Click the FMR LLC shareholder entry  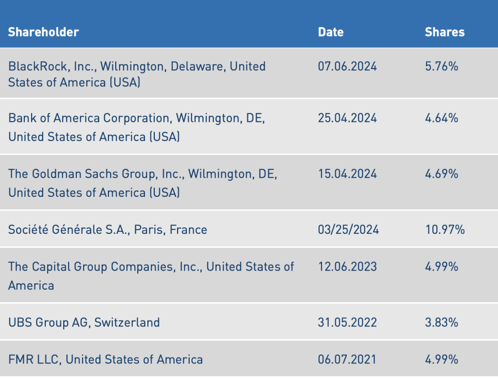click(x=106, y=360)
